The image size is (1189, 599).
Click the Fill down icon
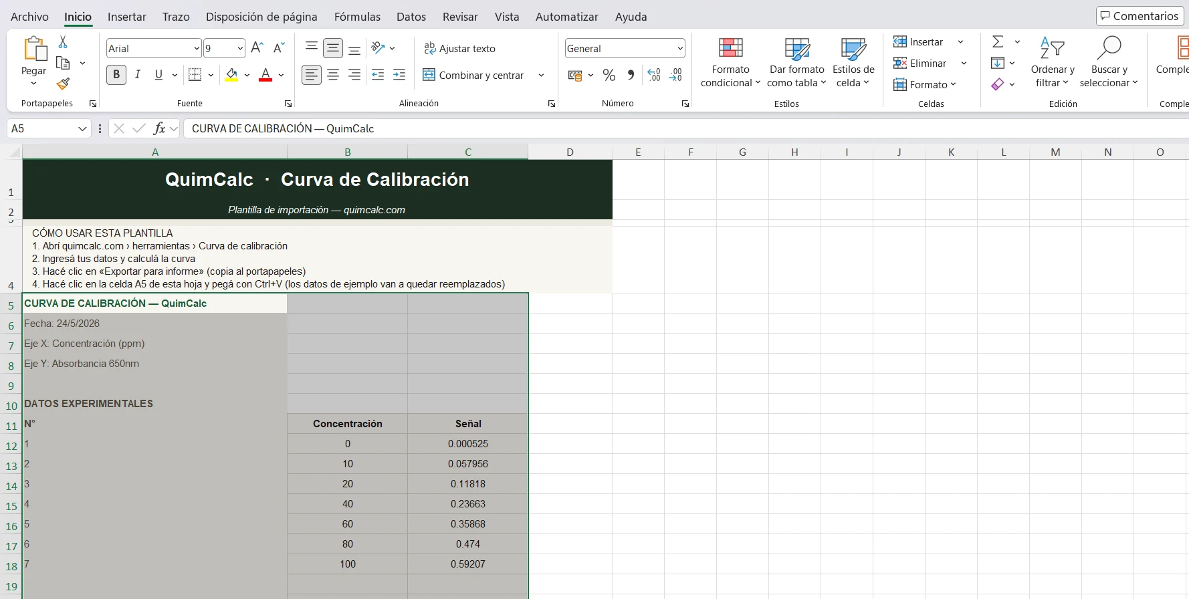[x=998, y=63]
